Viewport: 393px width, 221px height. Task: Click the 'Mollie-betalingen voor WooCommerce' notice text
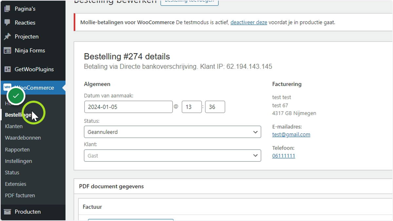(x=127, y=23)
